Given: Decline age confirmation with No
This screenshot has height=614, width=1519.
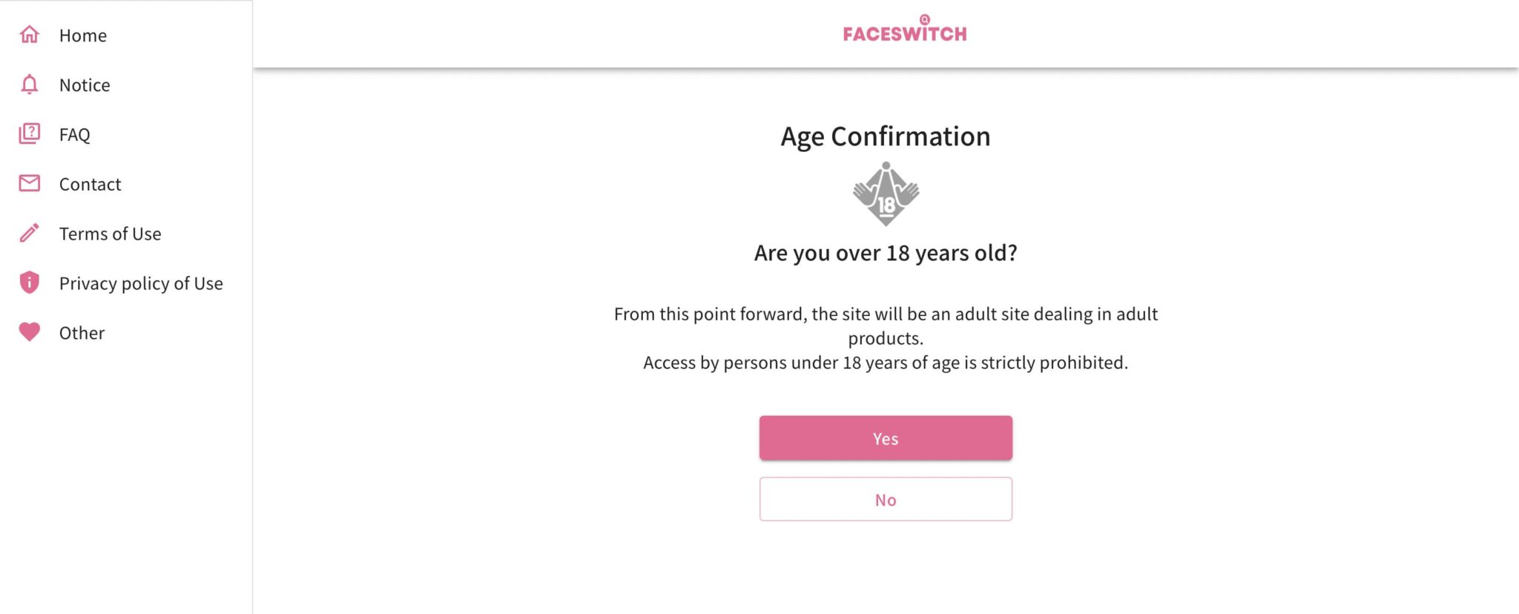Looking at the screenshot, I should [885, 498].
